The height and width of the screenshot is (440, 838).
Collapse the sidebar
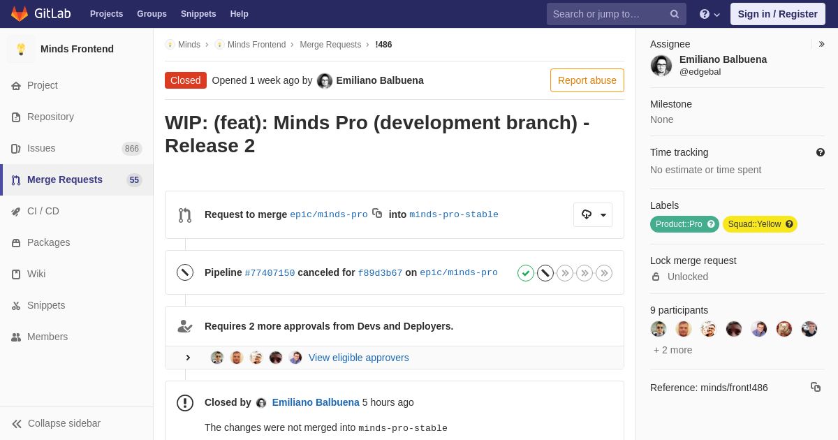77,423
